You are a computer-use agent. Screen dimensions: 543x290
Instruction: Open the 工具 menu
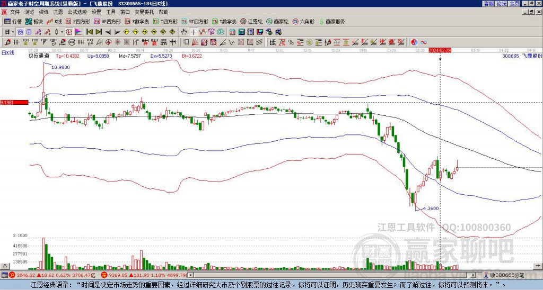click(111, 12)
